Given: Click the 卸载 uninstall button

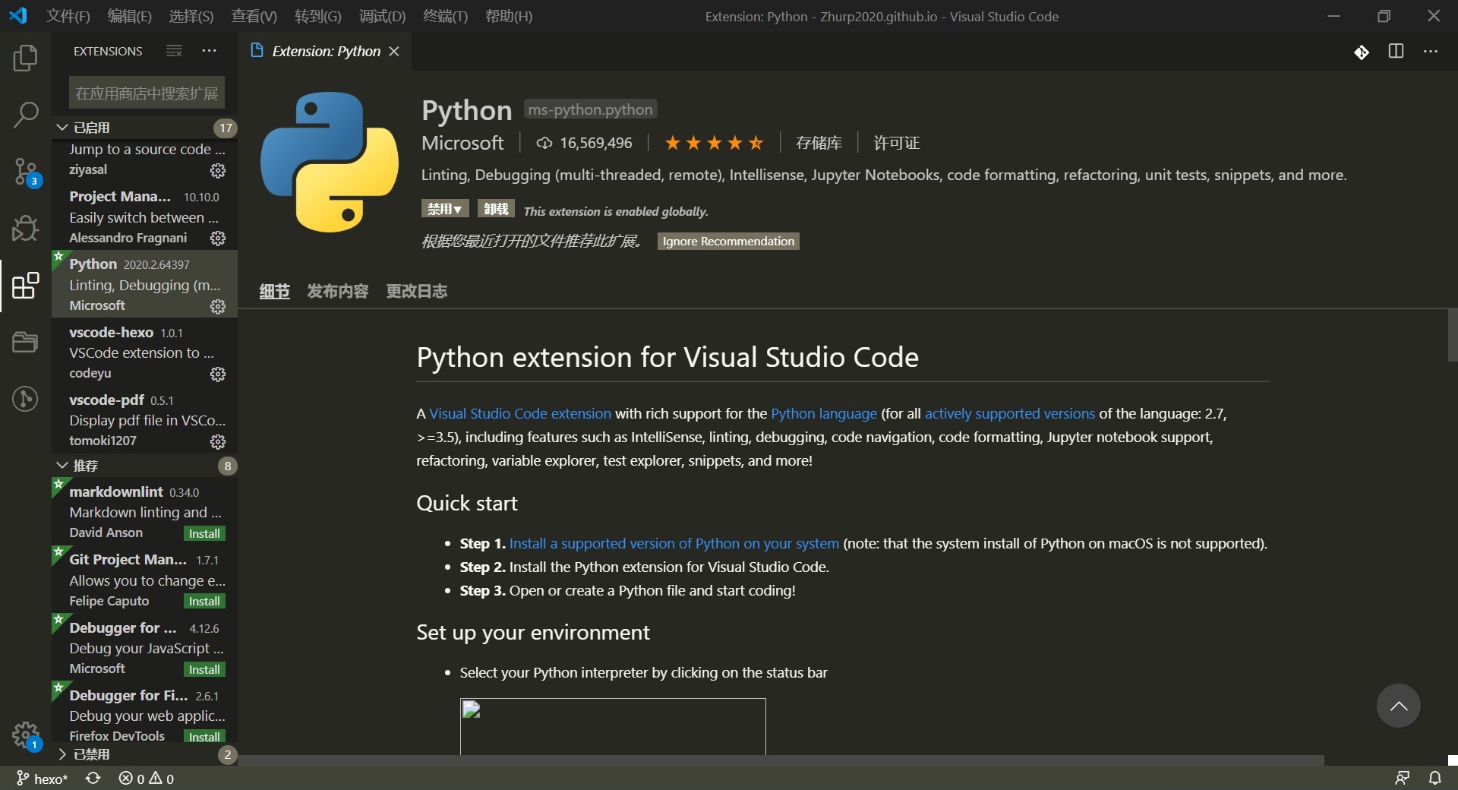Looking at the screenshot, I should [496, 208].
